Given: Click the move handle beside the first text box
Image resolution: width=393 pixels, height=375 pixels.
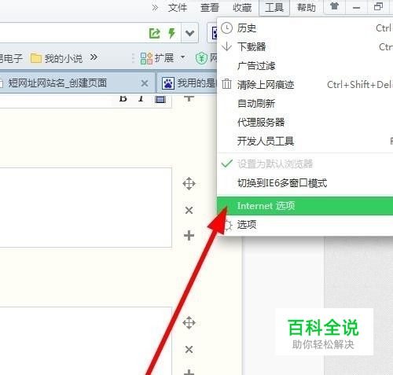Looking at the screenshot, I should pyautogui.click(x=189, y=184).
